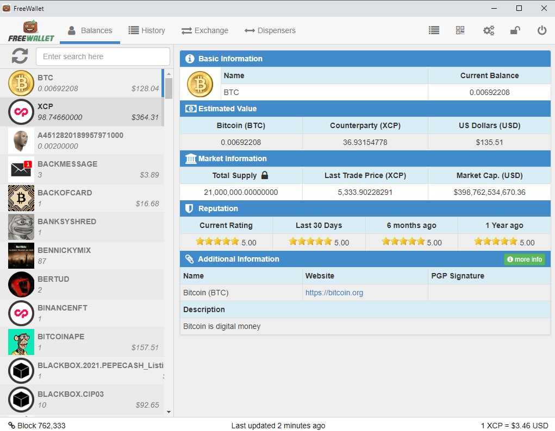The height and width of the screenshot is (431, 555).
Task: Select the BACKOFCARD asset icon
Action: coord(21,198)
